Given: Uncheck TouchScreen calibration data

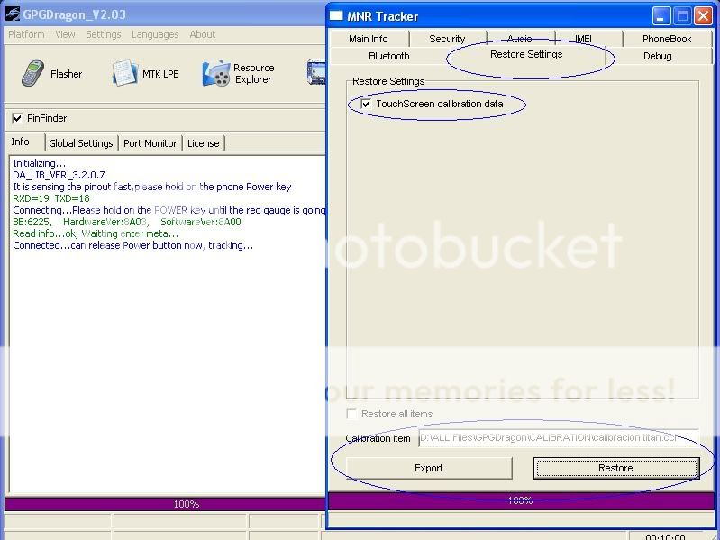Looking at the screenshot, I should click(366, 104).
